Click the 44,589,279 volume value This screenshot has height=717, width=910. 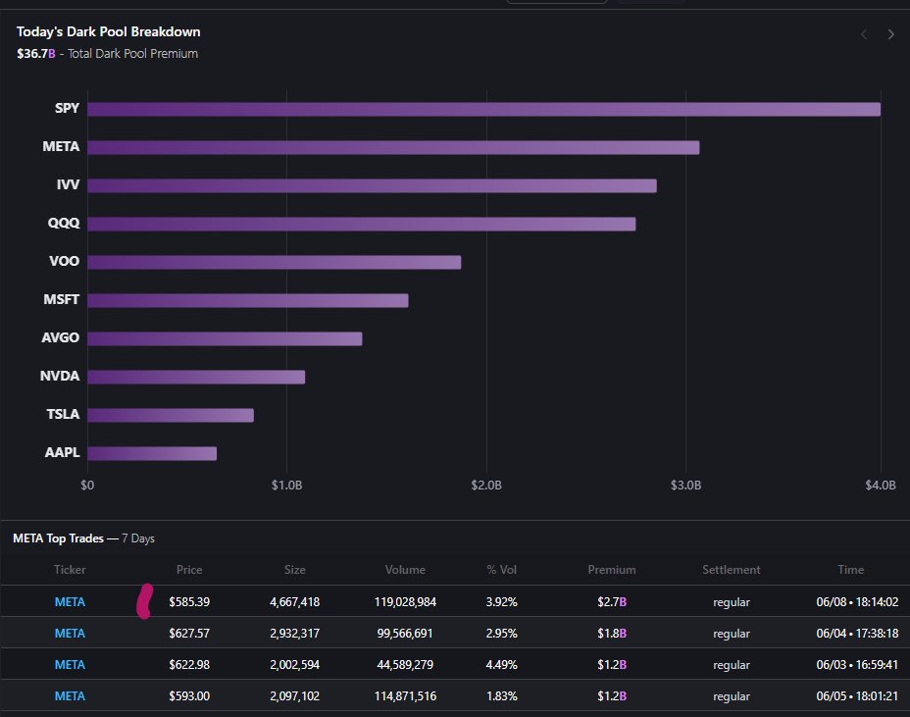[405, 665]
